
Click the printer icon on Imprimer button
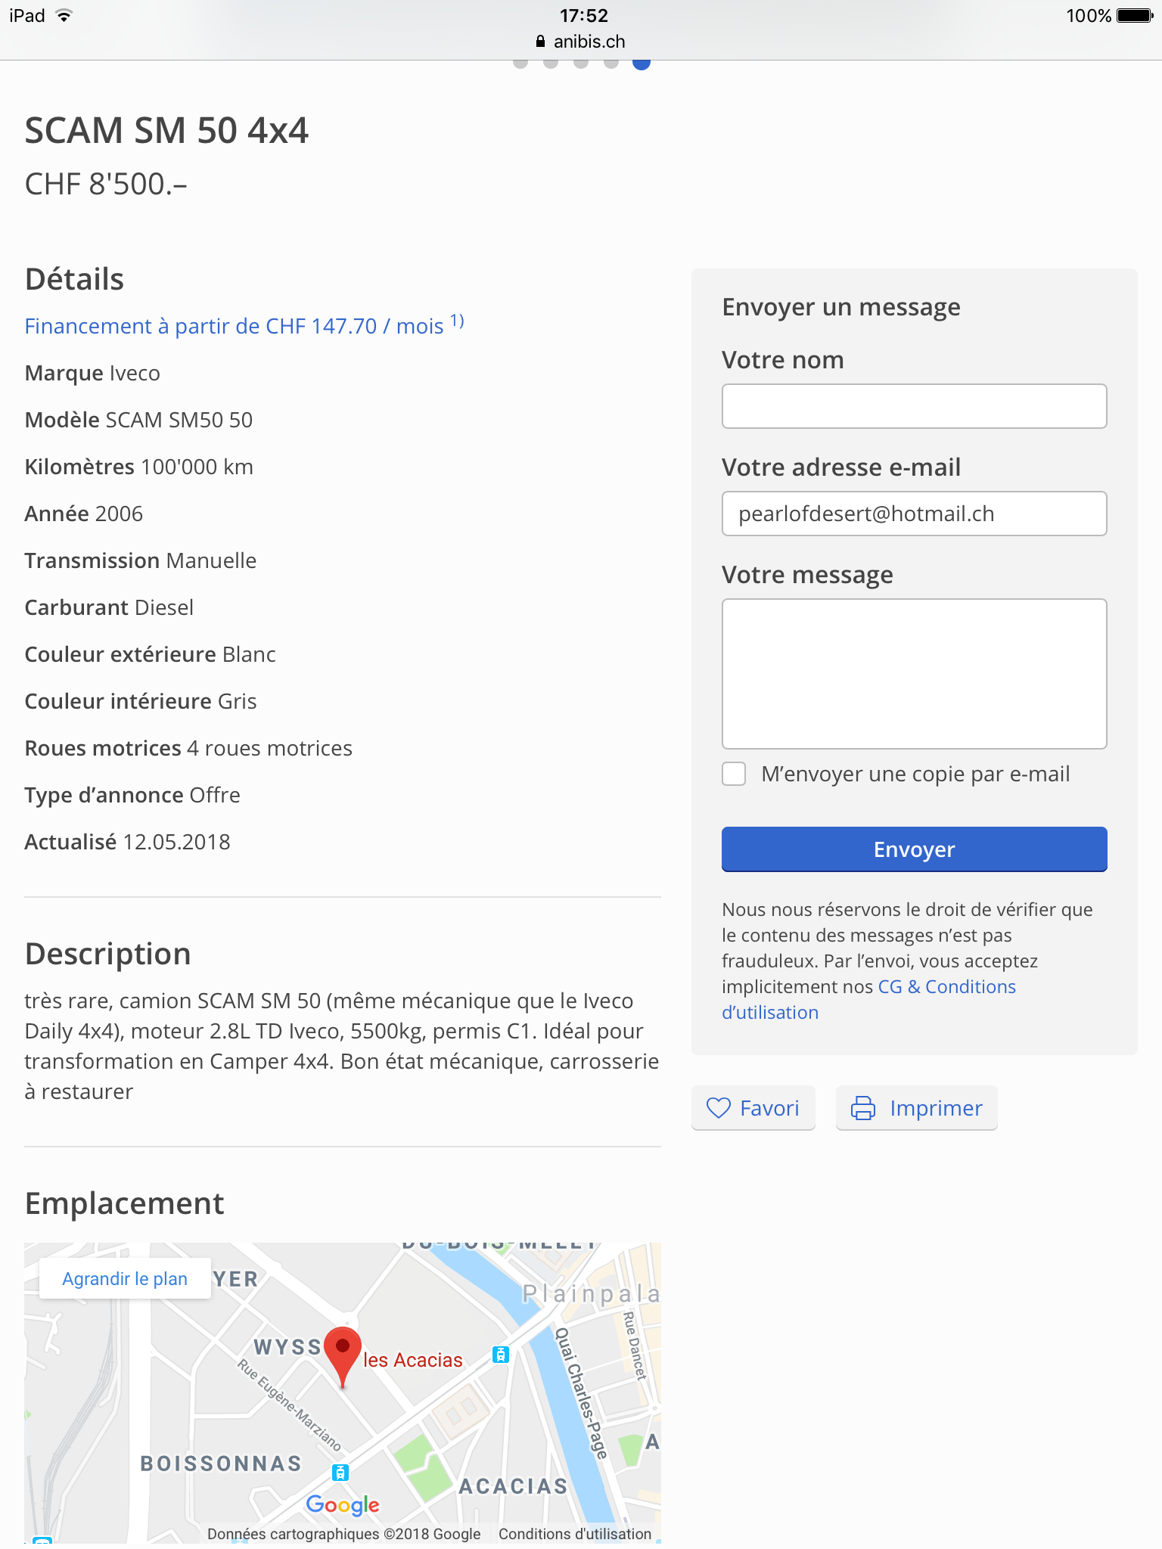point(862,1108)
